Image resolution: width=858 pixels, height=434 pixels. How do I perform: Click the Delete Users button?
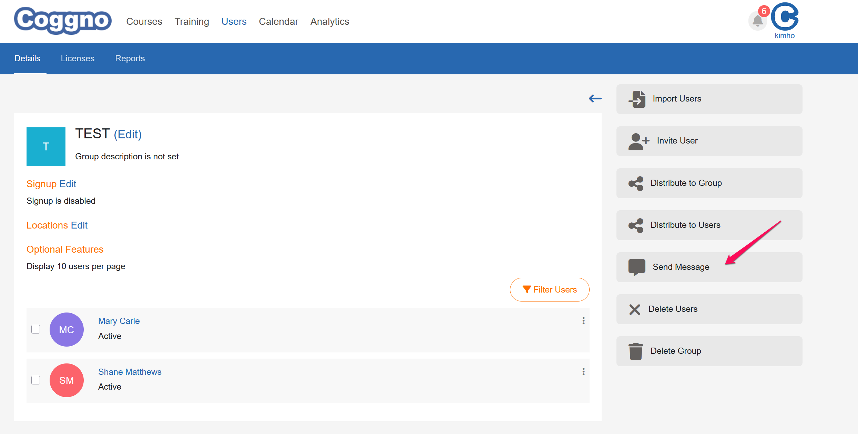coord(709,309)
